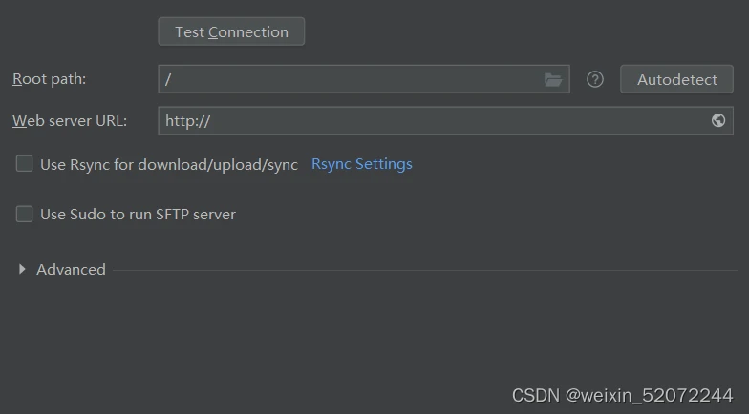The image size is (749, 414).
Task: Click the Autodetect button
Action: point(676,79)
